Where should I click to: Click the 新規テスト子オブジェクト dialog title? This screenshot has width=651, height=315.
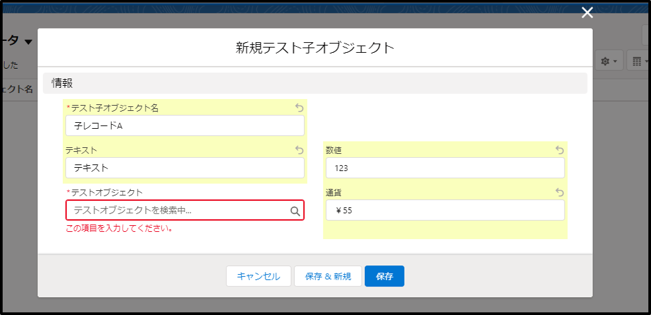[x=315, y=48]
